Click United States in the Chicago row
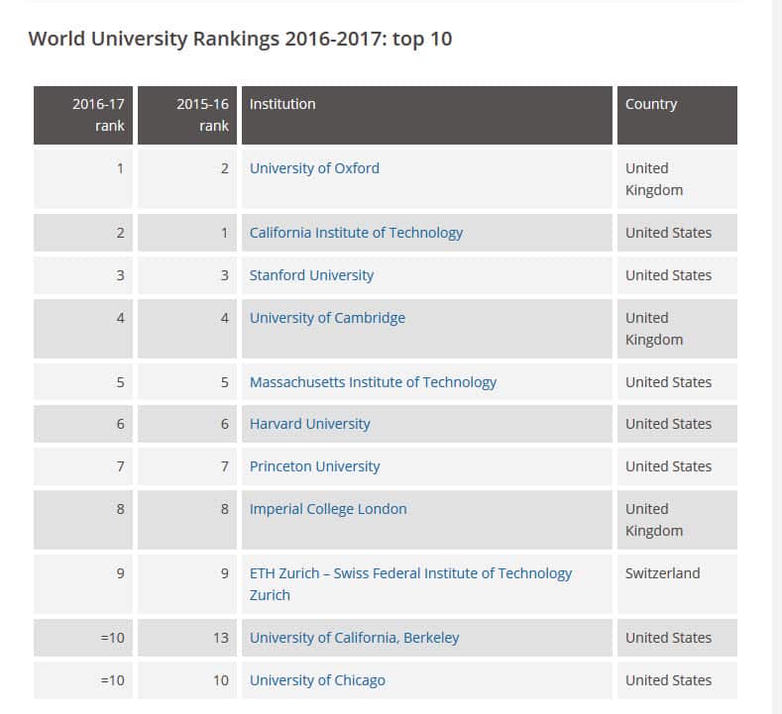This screenshot has height=714, width=782. 668,680
